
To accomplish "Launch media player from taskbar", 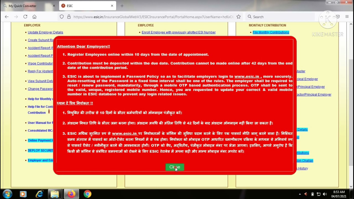I will (x=23, y=194).
